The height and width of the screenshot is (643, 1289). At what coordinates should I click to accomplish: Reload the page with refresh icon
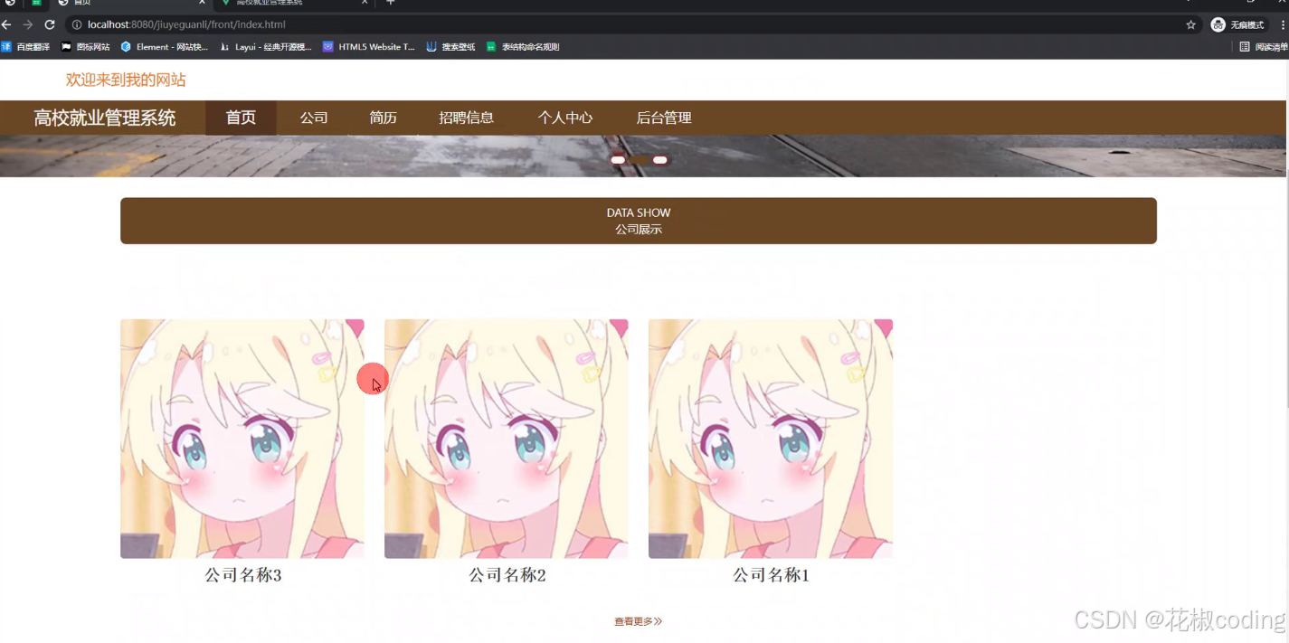pyautogui.click(x=50, y=24)
